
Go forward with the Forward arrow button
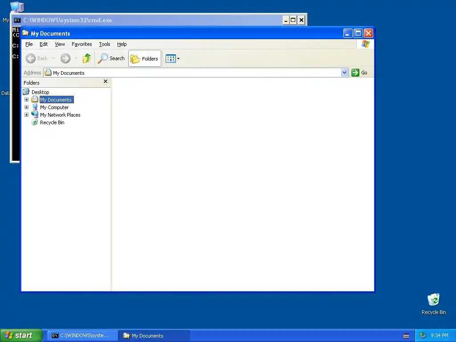coord(65,58)
